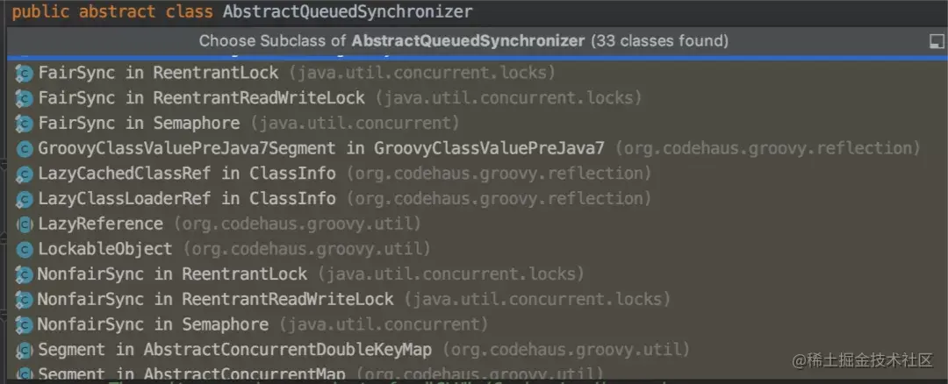Click the class icon beside FairSync in ReentrantLock
The image size is (948, 384).
(x=25, y=74)
